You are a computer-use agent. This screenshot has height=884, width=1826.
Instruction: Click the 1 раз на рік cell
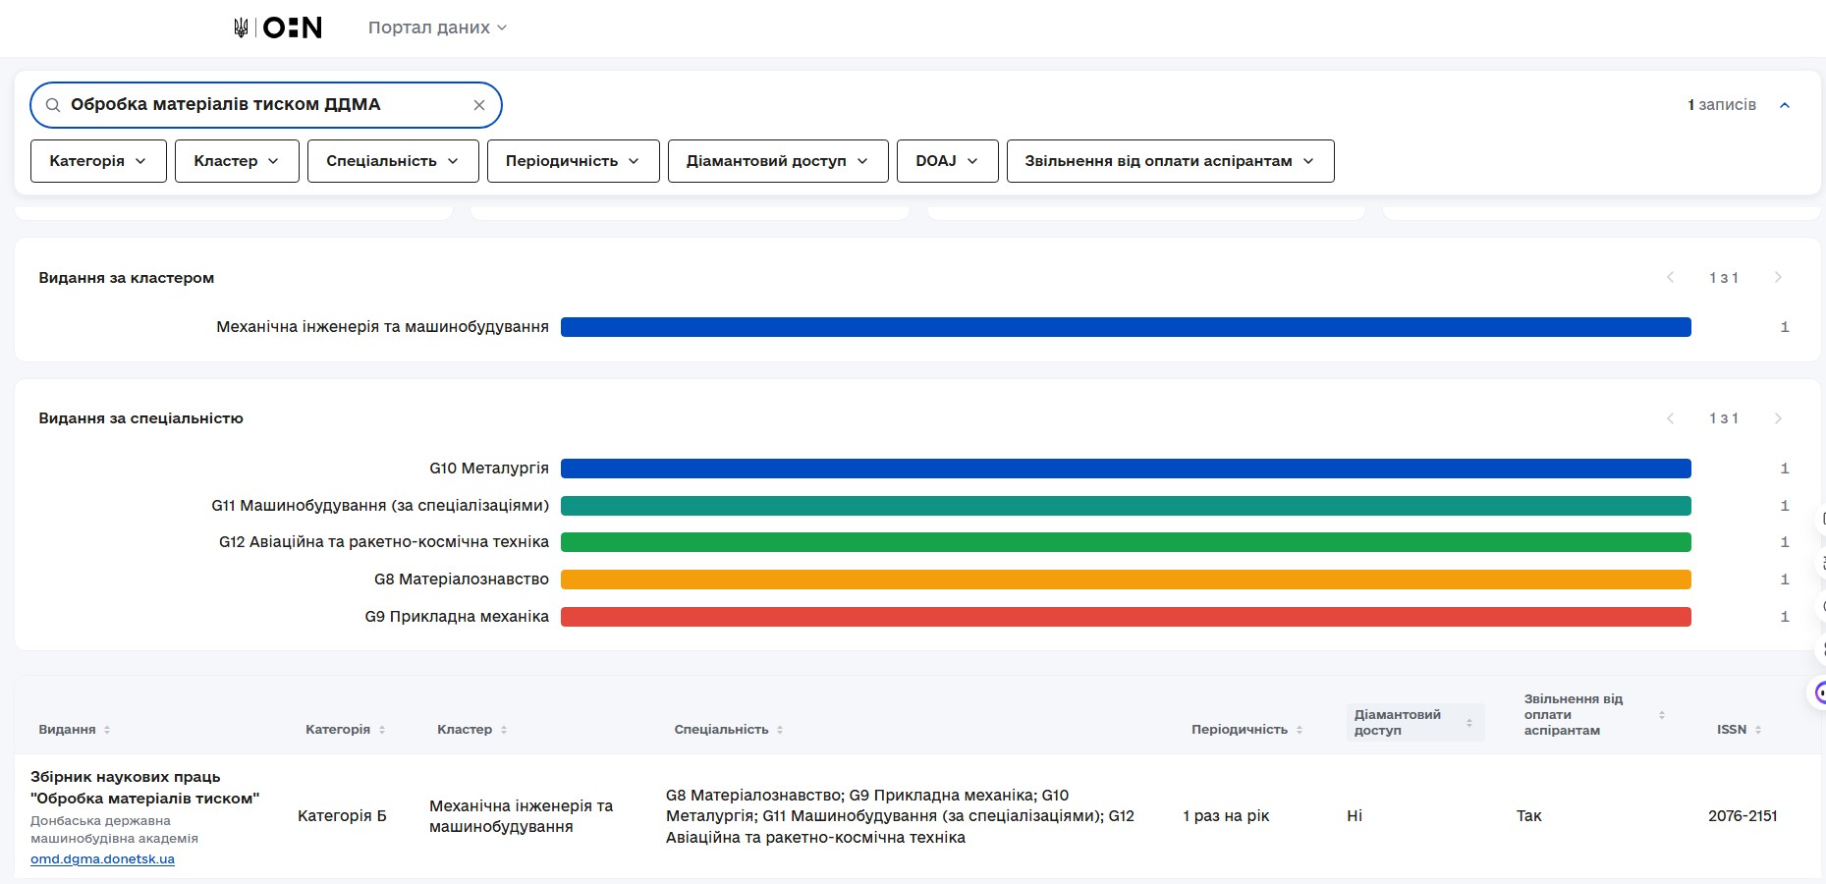[1226, 816]
